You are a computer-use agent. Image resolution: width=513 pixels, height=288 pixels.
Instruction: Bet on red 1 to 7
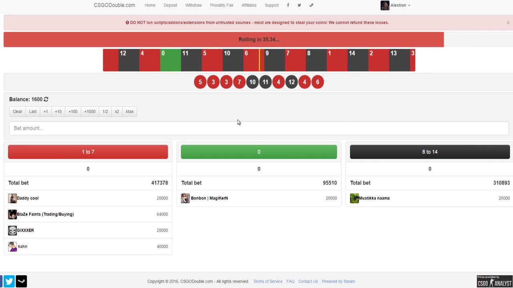click(88, 152)
